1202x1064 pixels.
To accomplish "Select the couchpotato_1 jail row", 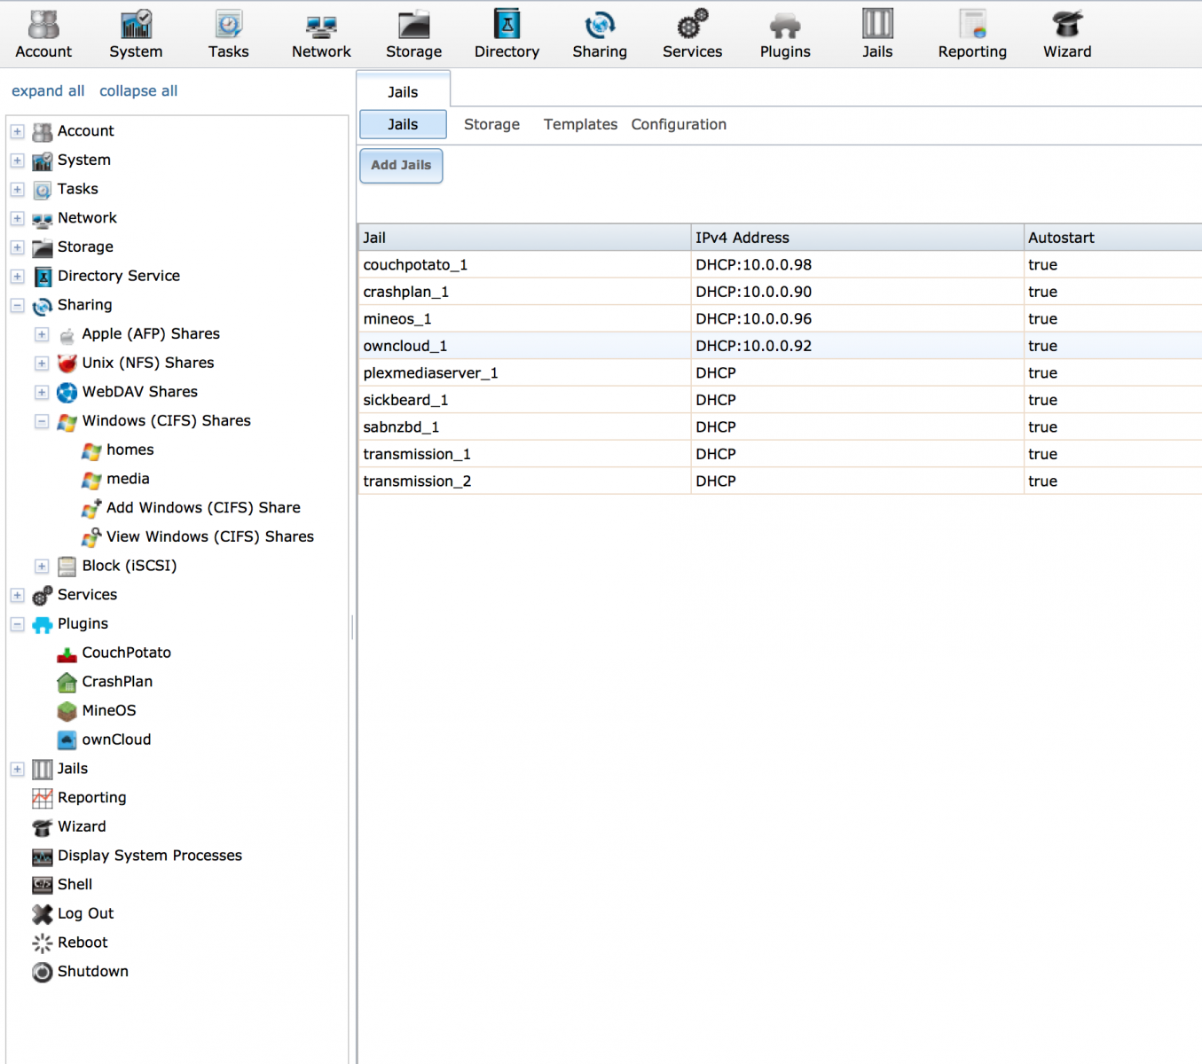I will tap(781, 265).
